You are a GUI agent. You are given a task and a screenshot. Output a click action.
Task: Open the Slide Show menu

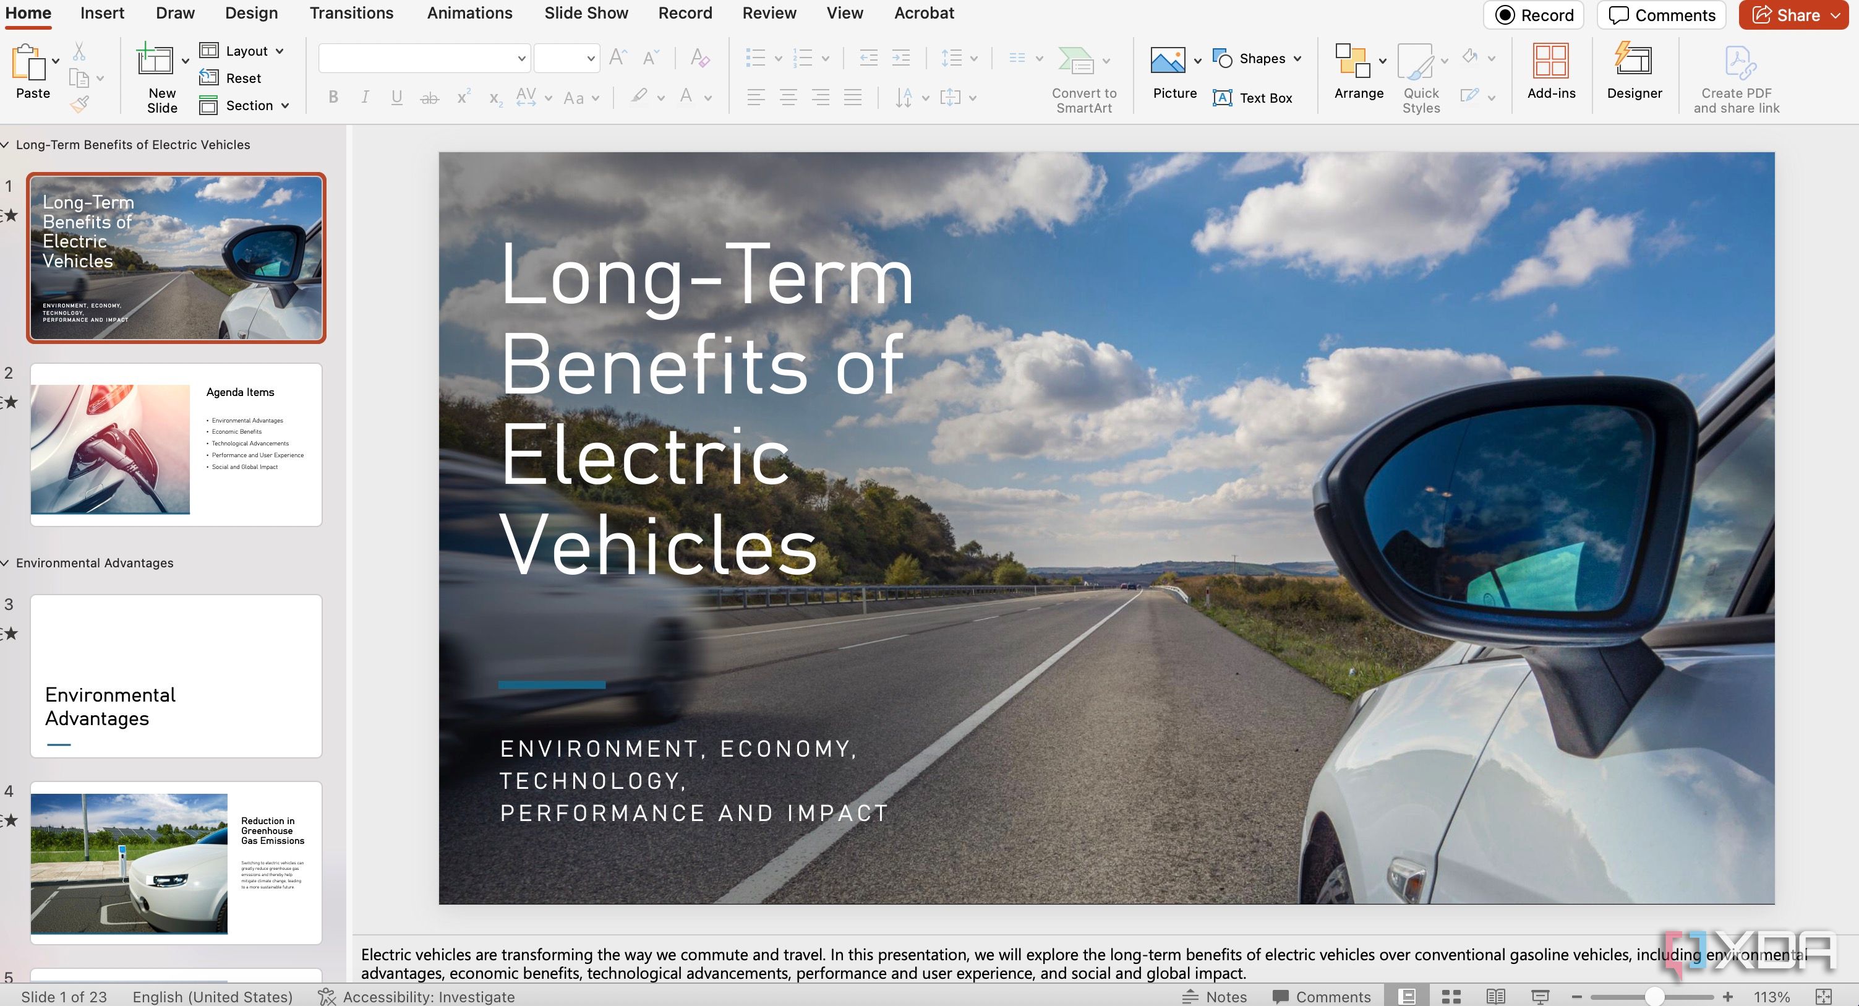coord(586,13)
